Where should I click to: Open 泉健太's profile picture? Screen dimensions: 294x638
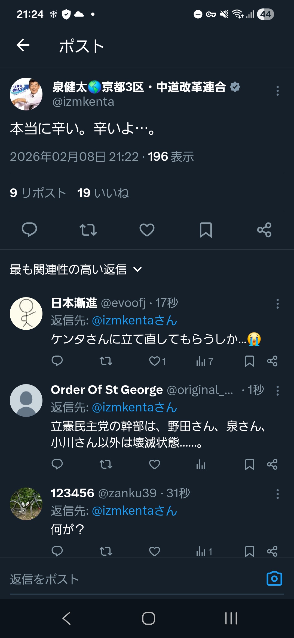click(26, 94)
